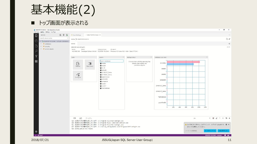Select sampleDB in the search list
The height and width of the screenshot is (144, 257).
[104, 81]
